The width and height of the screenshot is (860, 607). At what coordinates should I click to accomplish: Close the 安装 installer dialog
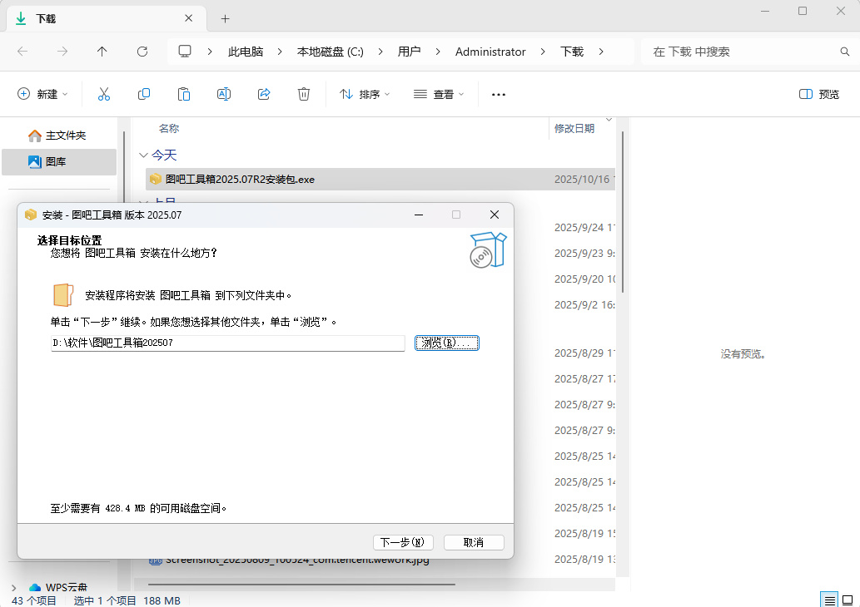(495, 215)
